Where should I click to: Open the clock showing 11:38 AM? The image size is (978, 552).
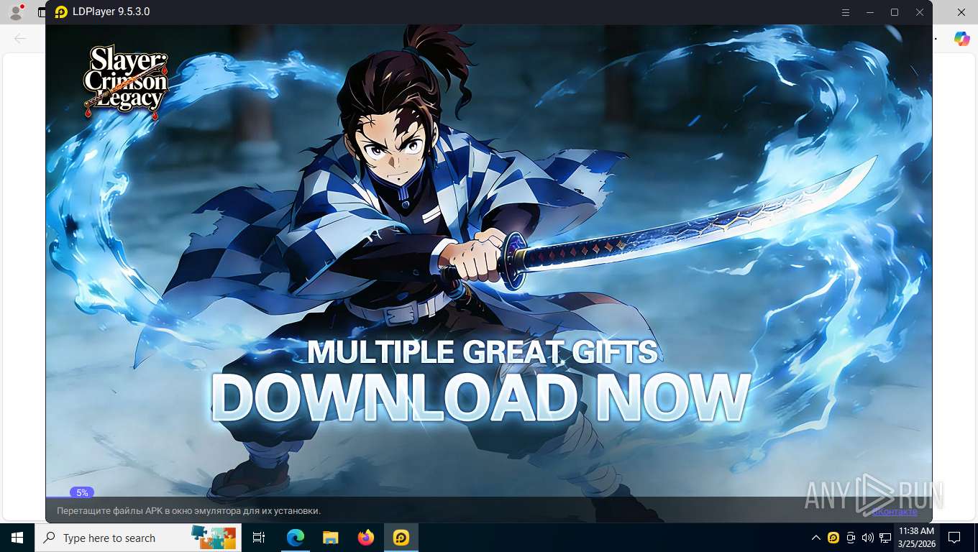916,538
